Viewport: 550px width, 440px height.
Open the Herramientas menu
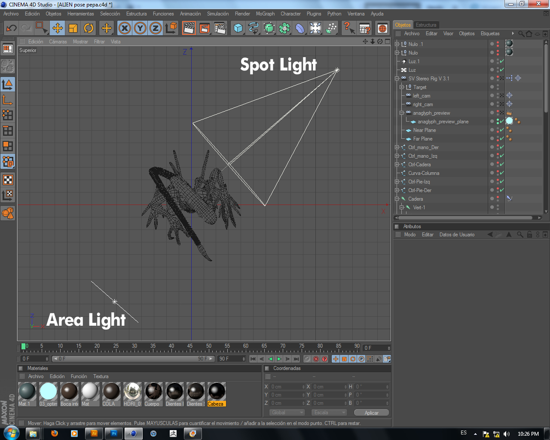(x=81, y=14)
